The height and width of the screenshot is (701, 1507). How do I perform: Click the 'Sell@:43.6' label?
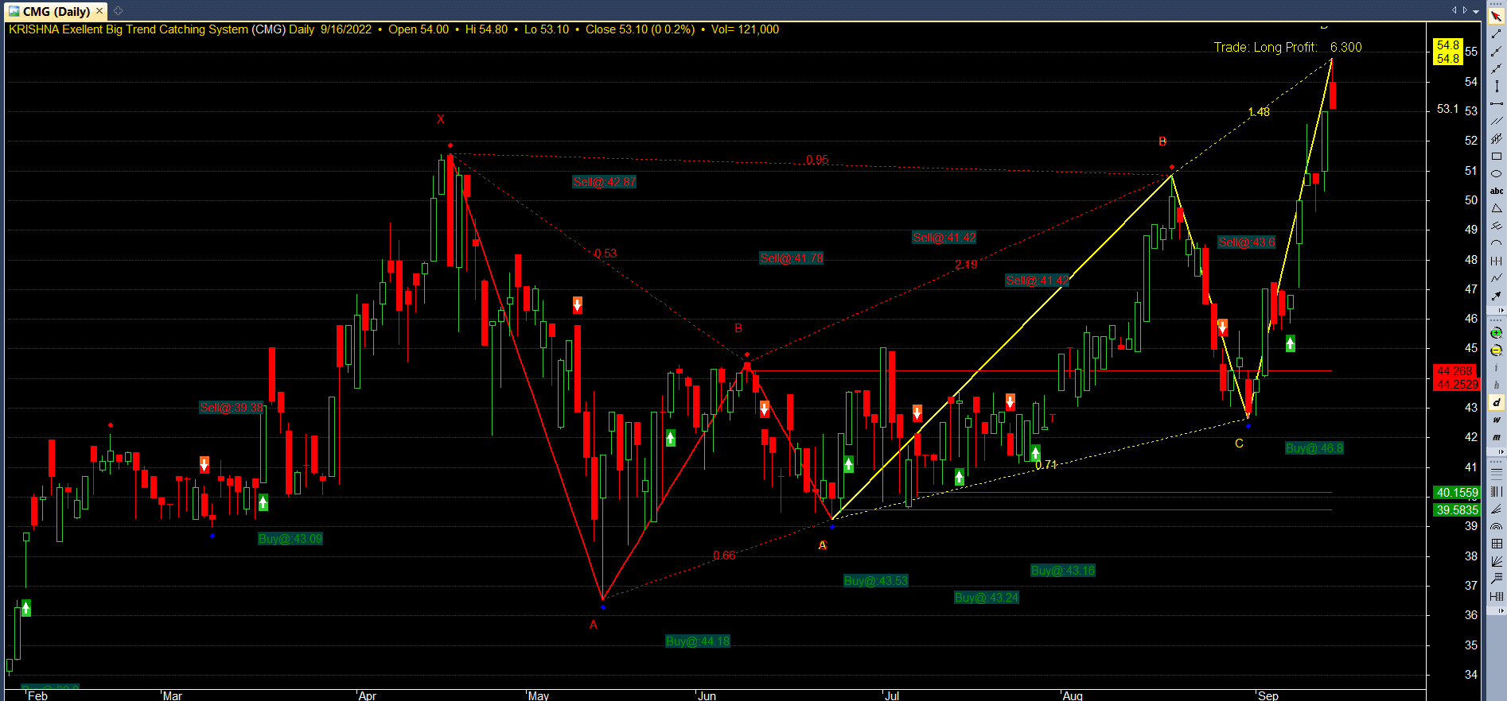1247,242
